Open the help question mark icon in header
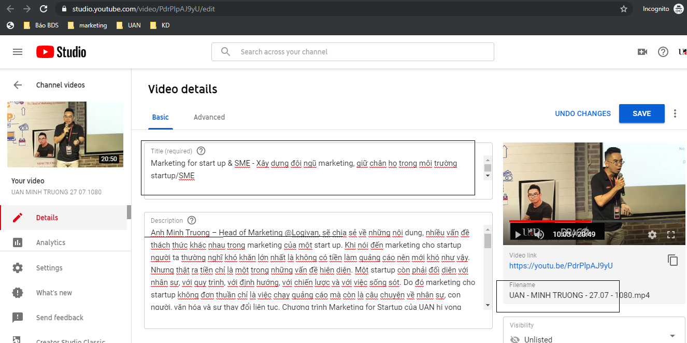 point(663,52)
